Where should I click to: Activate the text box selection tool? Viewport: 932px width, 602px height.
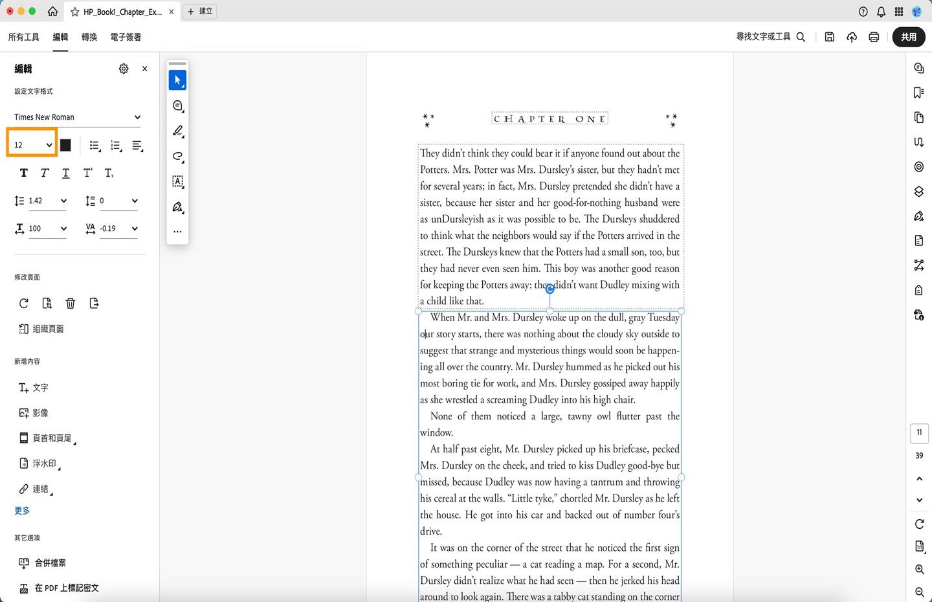[x=177, y=182]
